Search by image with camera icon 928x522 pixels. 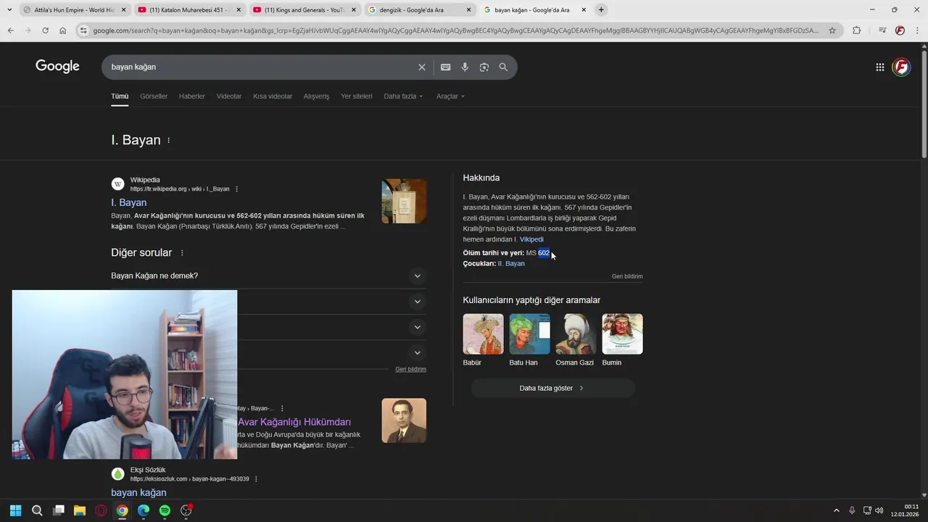(x=484, y=67)
